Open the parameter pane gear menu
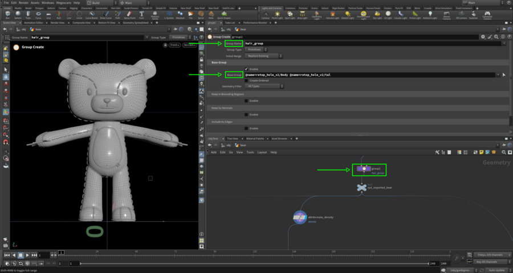The height and width of the screenshot is (273, 513). click(483, 36)
